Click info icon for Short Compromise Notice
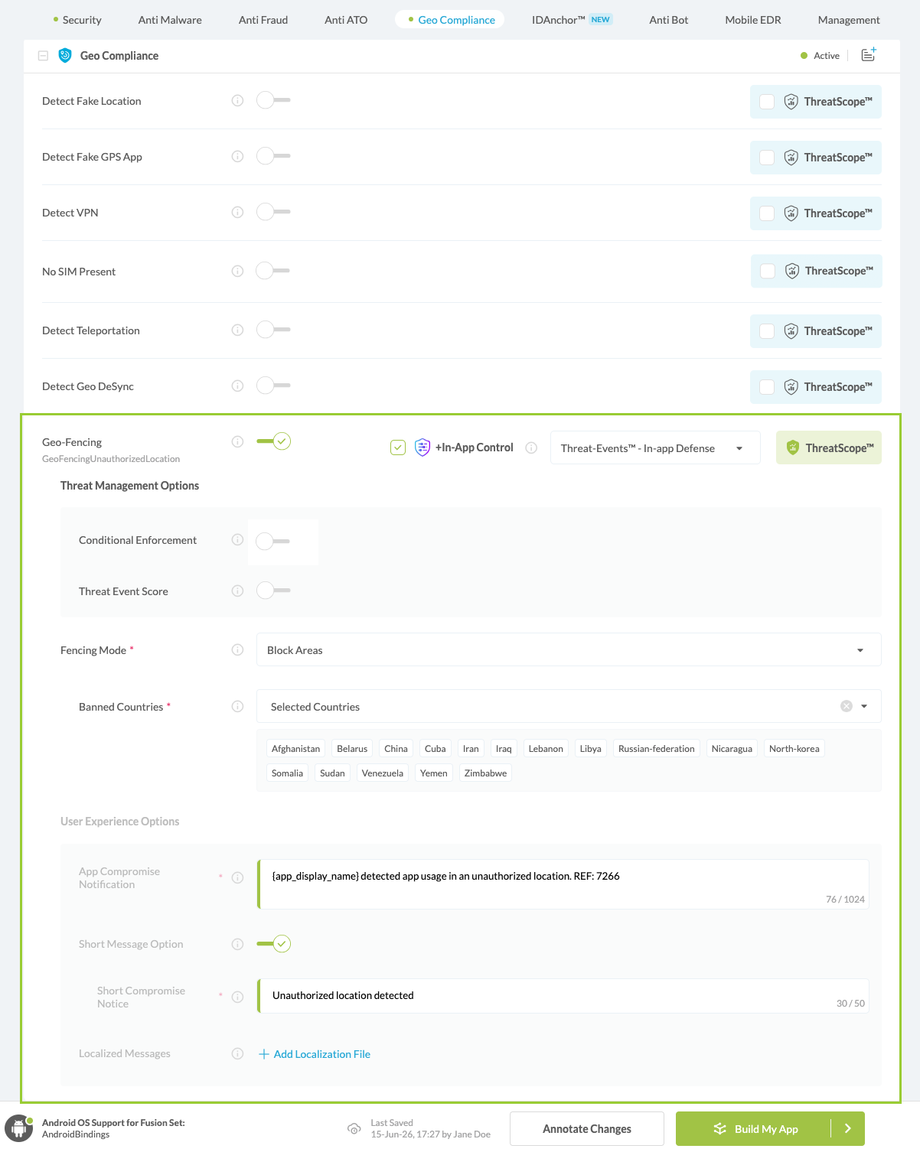The width and height of the screenshot is (920, 1152). 237,997
